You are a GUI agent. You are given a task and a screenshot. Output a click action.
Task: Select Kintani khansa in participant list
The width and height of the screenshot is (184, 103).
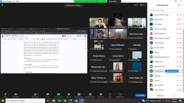(x=166, y=43)
